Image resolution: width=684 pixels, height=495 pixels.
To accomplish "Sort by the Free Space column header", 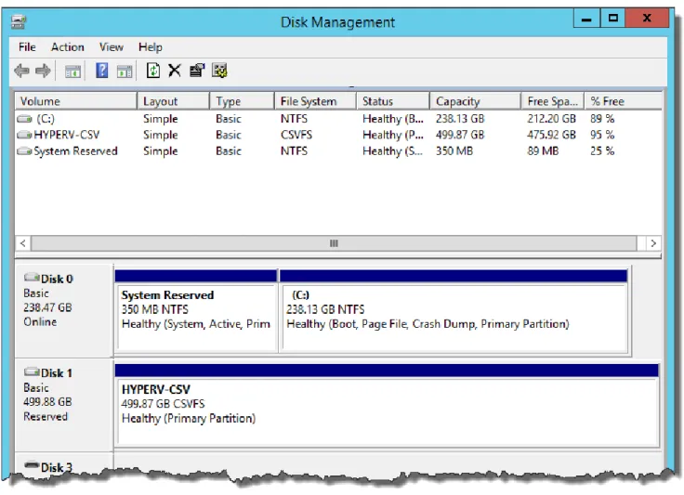I will (x=553, y=101).
